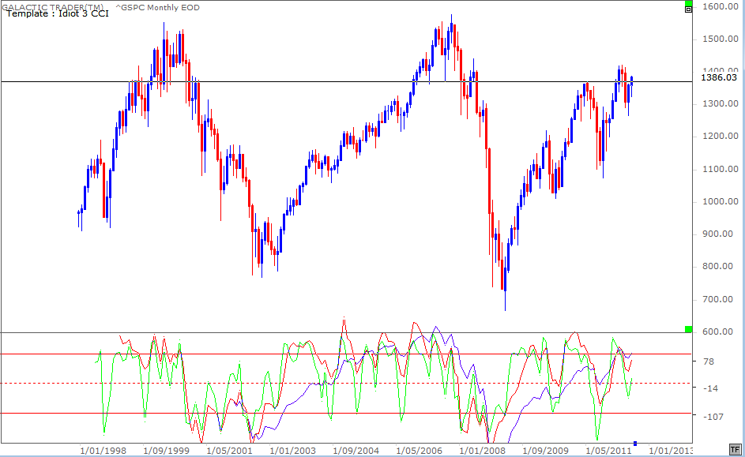Click the 1/05/2001 date label

click(229, 451)
